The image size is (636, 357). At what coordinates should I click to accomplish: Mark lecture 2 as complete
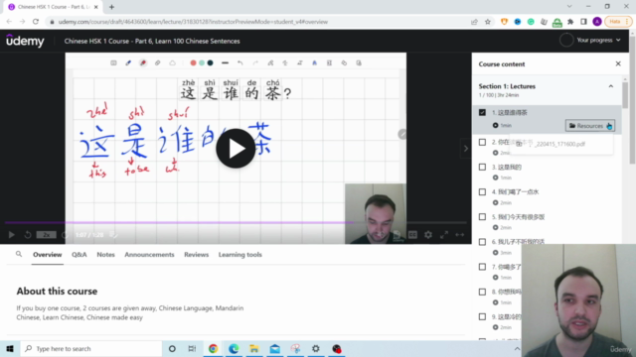click(x=482, y=142)
